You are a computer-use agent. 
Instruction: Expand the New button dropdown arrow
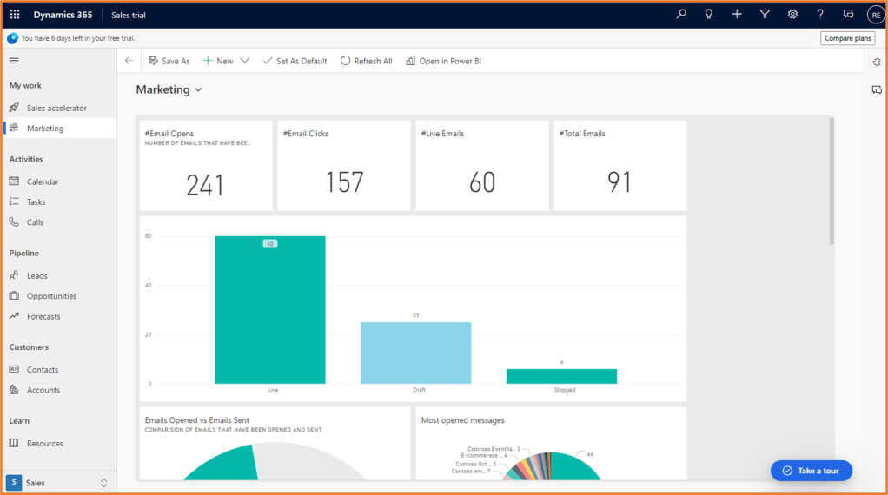244,61
